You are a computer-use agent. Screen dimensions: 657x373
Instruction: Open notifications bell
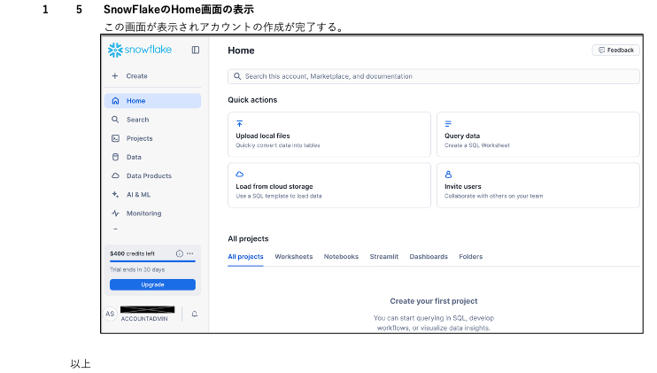click(x=195, y=314)
